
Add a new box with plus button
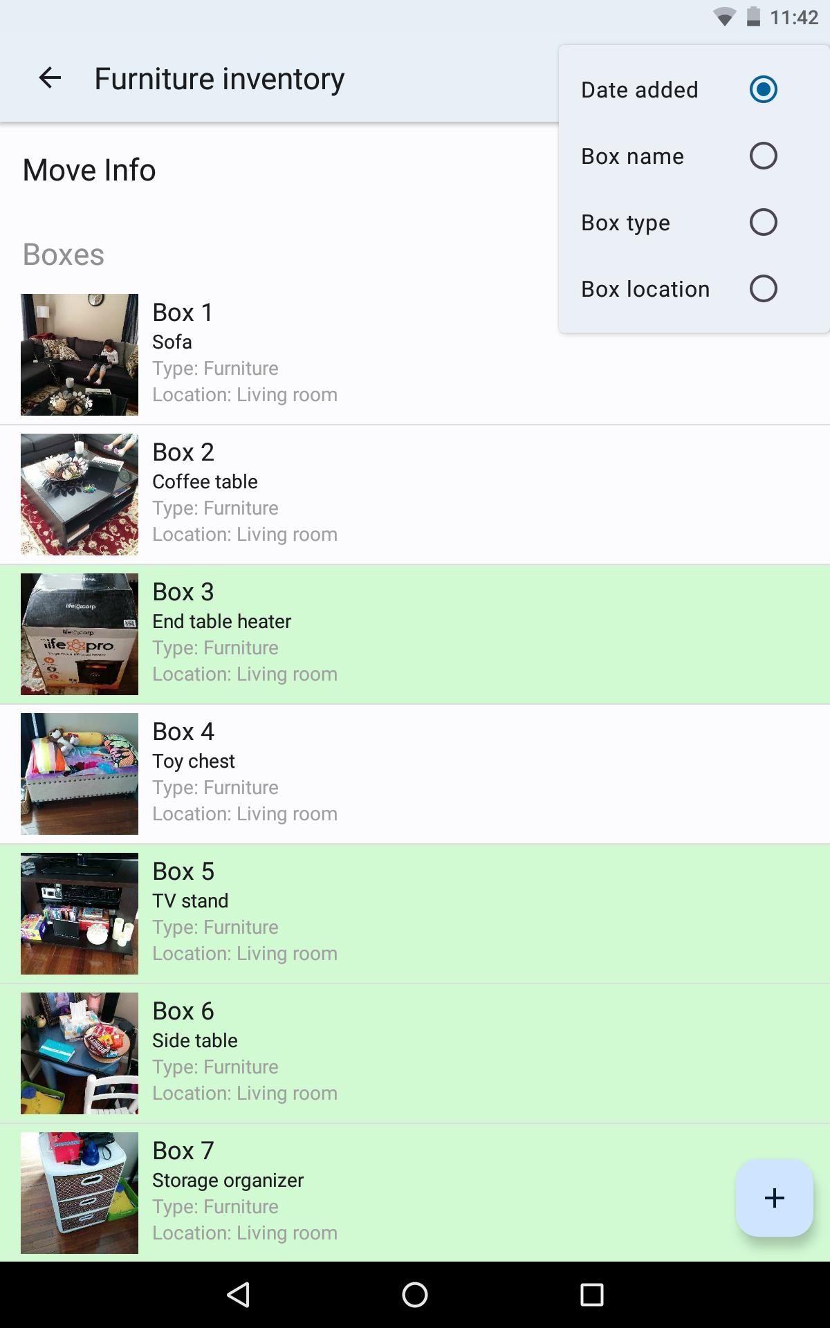[x=774, y=1197]
